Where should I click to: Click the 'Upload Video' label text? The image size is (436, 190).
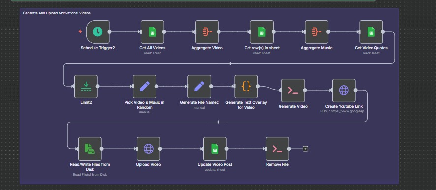tap(149, 164)
